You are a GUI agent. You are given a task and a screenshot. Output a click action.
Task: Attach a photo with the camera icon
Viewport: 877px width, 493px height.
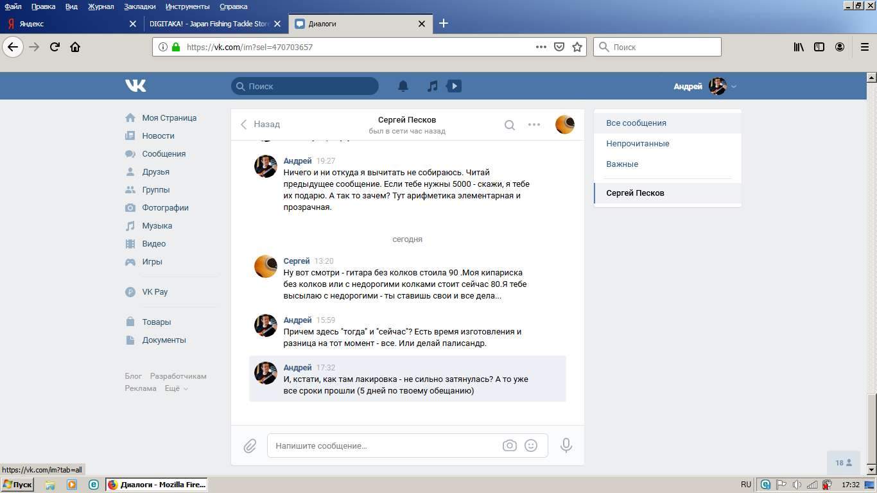(510, 445)
